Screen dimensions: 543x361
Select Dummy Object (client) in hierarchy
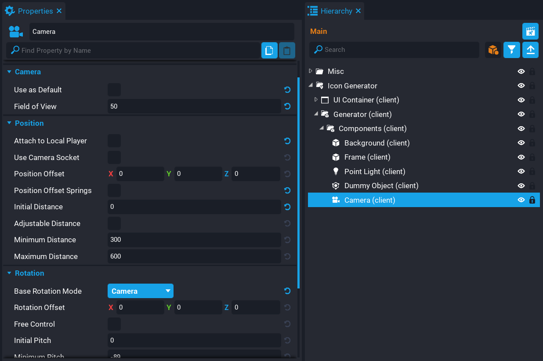pos(381,186)
